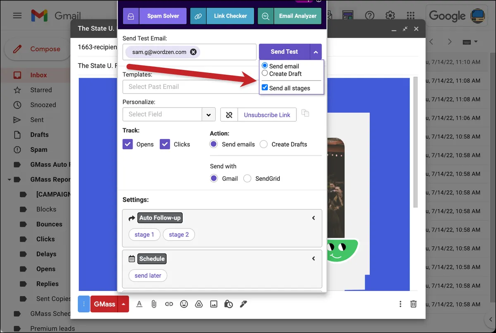Uncheck the Send all stages checkbox
Viewport: 496px width, 333px height.
point(265,88)
